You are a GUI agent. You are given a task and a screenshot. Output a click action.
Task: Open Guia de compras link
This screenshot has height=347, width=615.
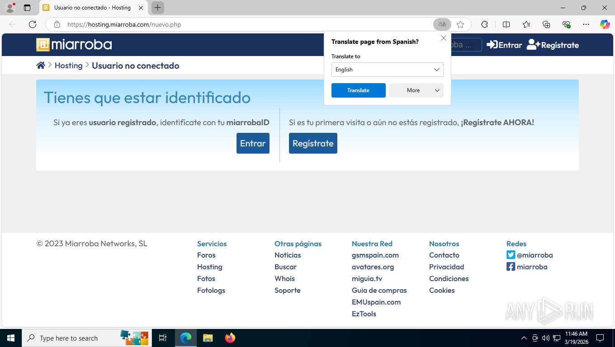pyautogui.click(x=379, y=290)
